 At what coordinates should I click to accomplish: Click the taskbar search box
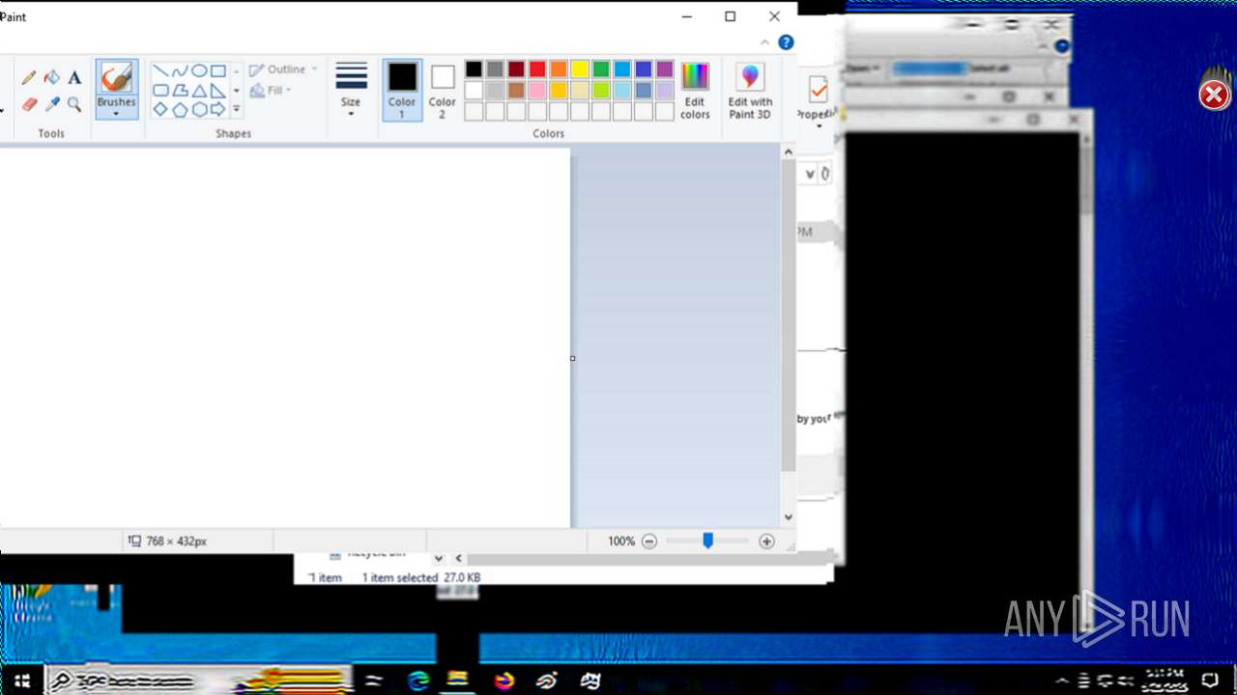[198, 681]
